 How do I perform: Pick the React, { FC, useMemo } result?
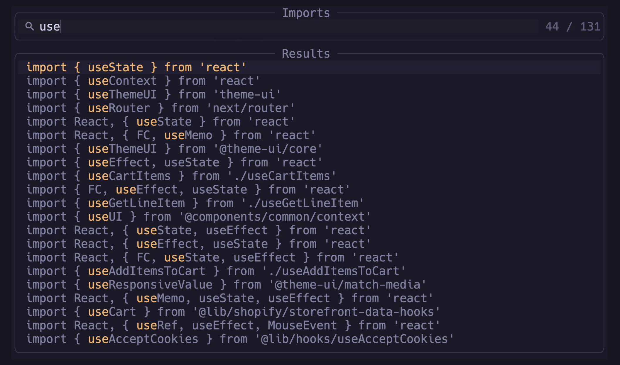[x=309, y=135]
